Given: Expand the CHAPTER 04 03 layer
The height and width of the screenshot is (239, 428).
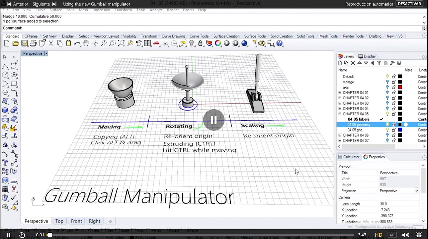Looking at the screenshot, I should click(340, 103).
